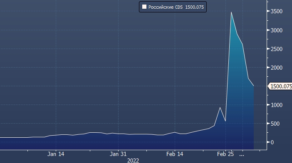Click the 3000 y-axis label

(276, 30)
